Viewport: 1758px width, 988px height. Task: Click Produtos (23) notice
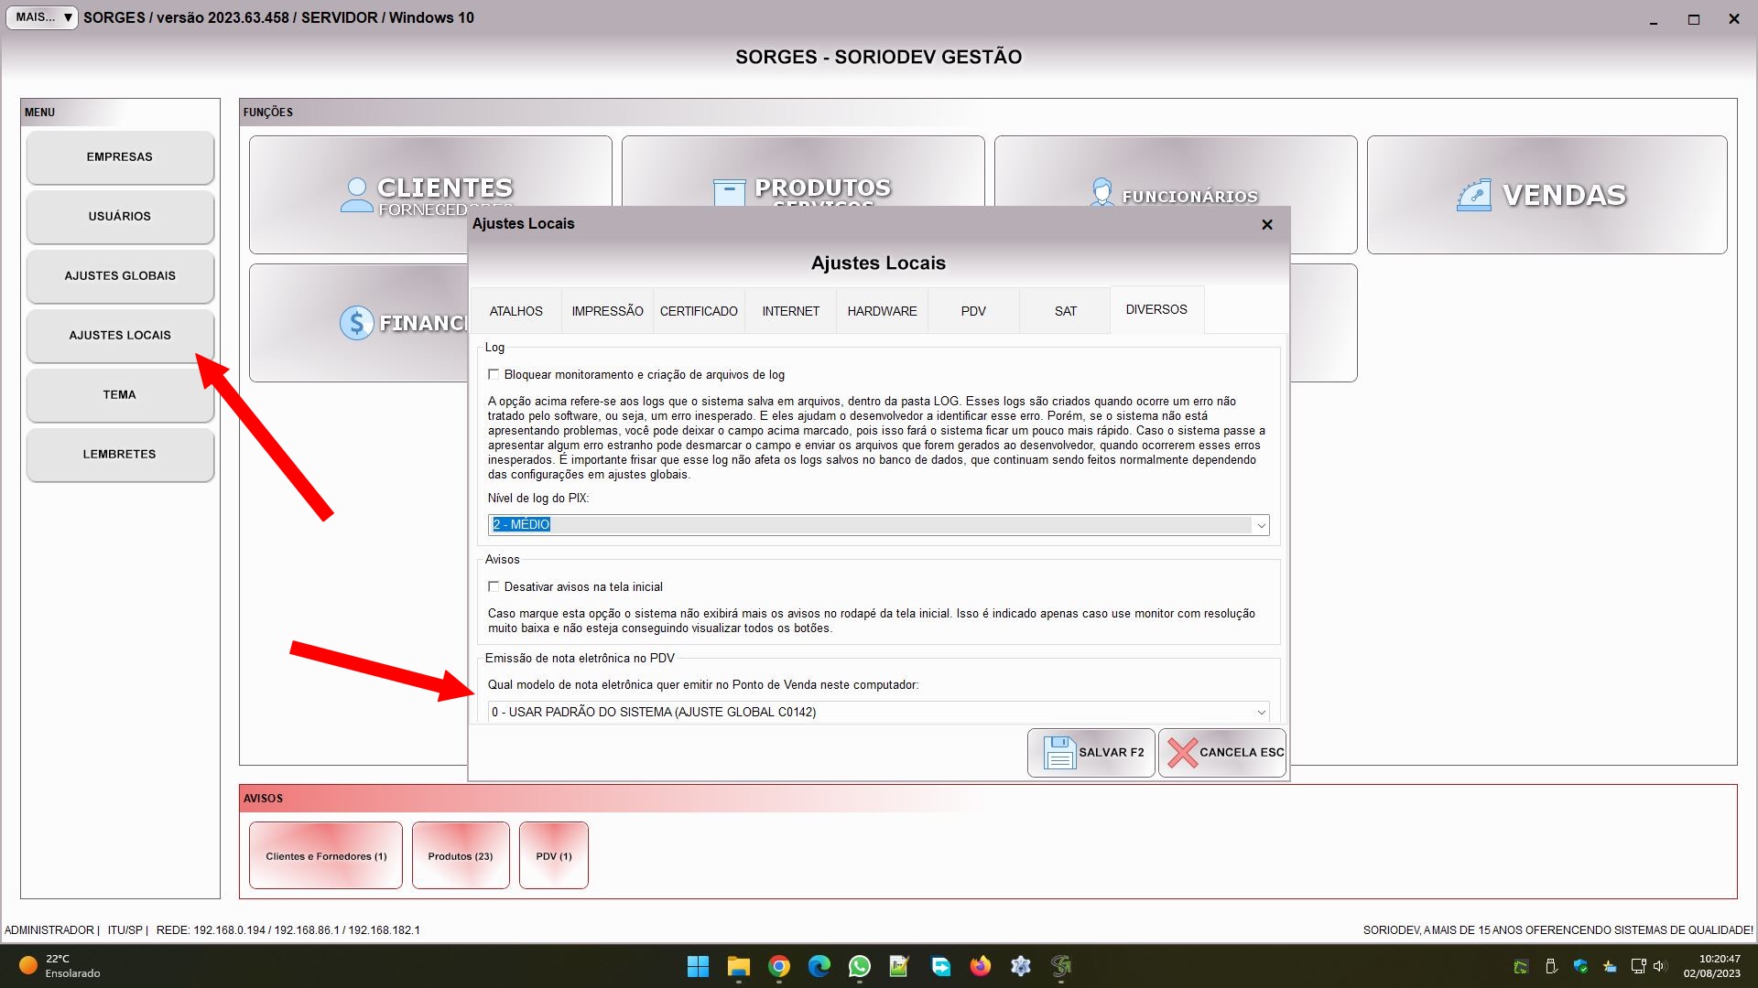[x=461, y=855]
